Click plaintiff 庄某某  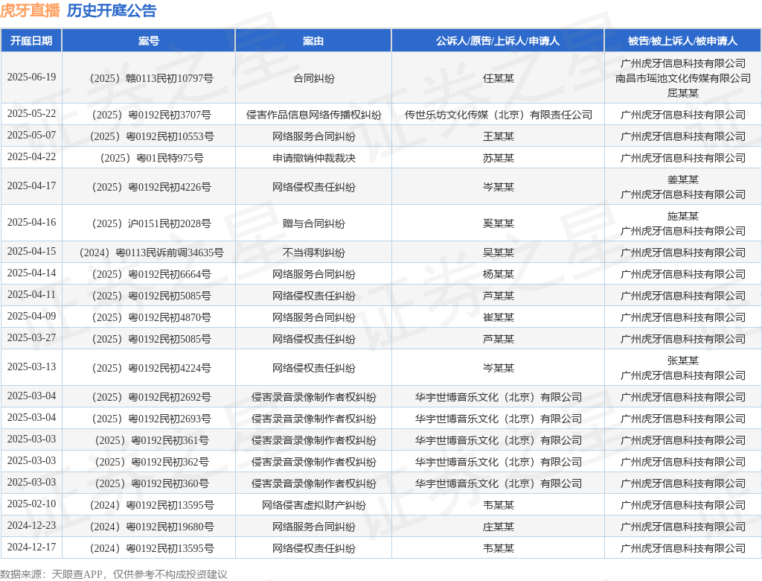point(498,527)
